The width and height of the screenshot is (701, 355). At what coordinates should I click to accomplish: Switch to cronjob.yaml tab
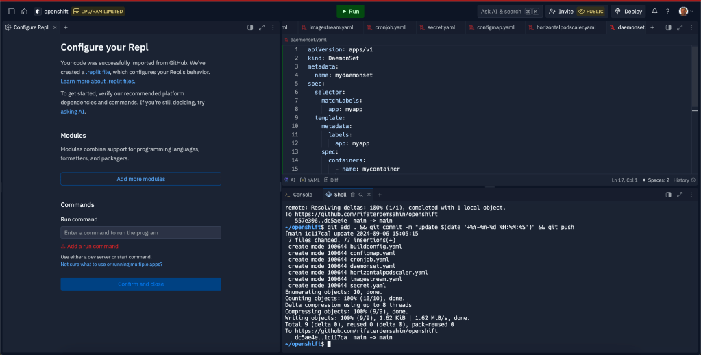click(386, 27)
